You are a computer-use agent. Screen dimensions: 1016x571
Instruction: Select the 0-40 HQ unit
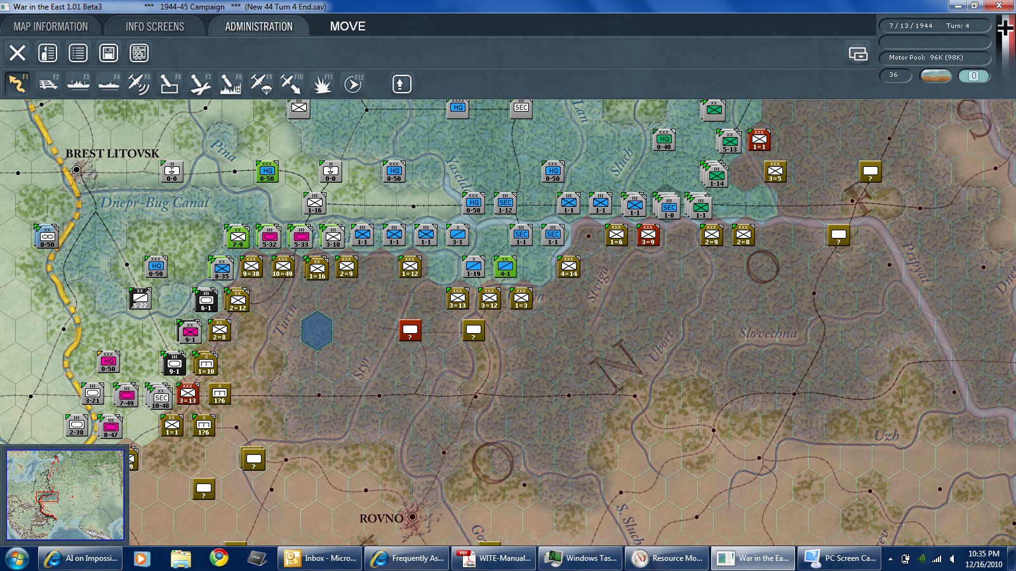[x=664, y=140]
